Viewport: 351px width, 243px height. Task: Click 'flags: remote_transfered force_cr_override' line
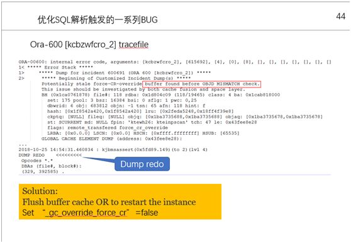[108, 127]
